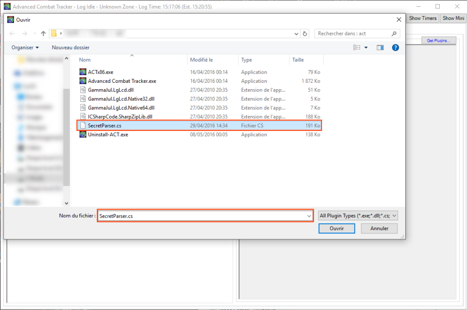Click the Advanced Combat Tracker.exe name
467x310 pixels.
pyautogui.click(x=122, y=81)
